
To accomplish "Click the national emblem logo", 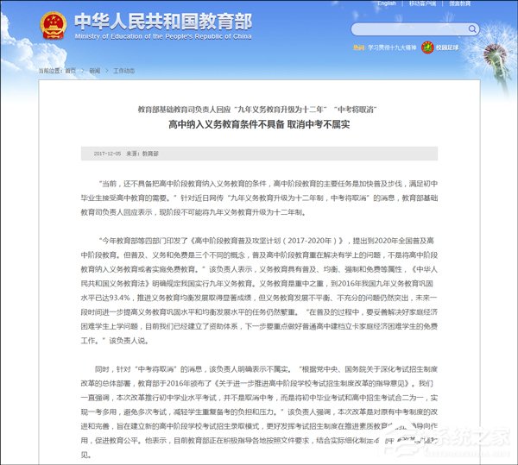I will tap(54, 26).
